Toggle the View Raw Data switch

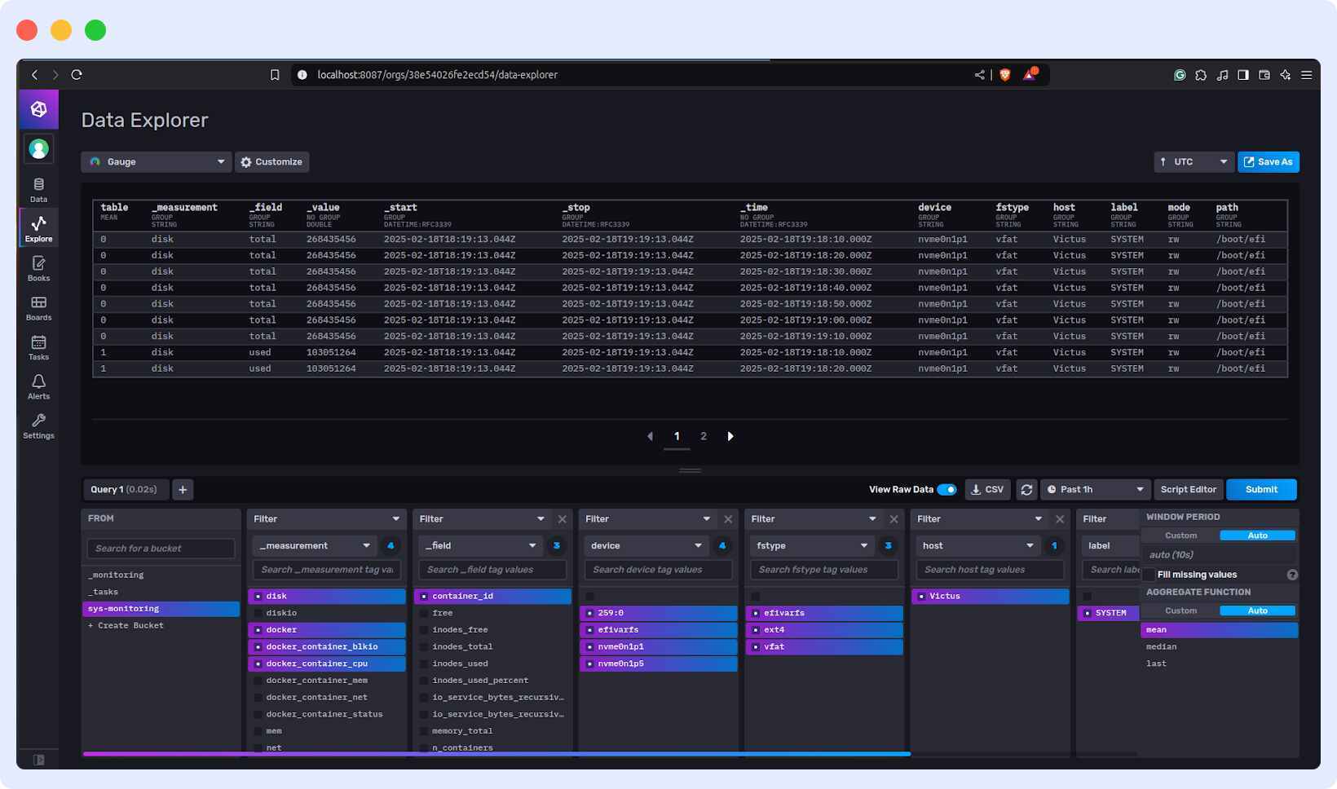point(946,489)
